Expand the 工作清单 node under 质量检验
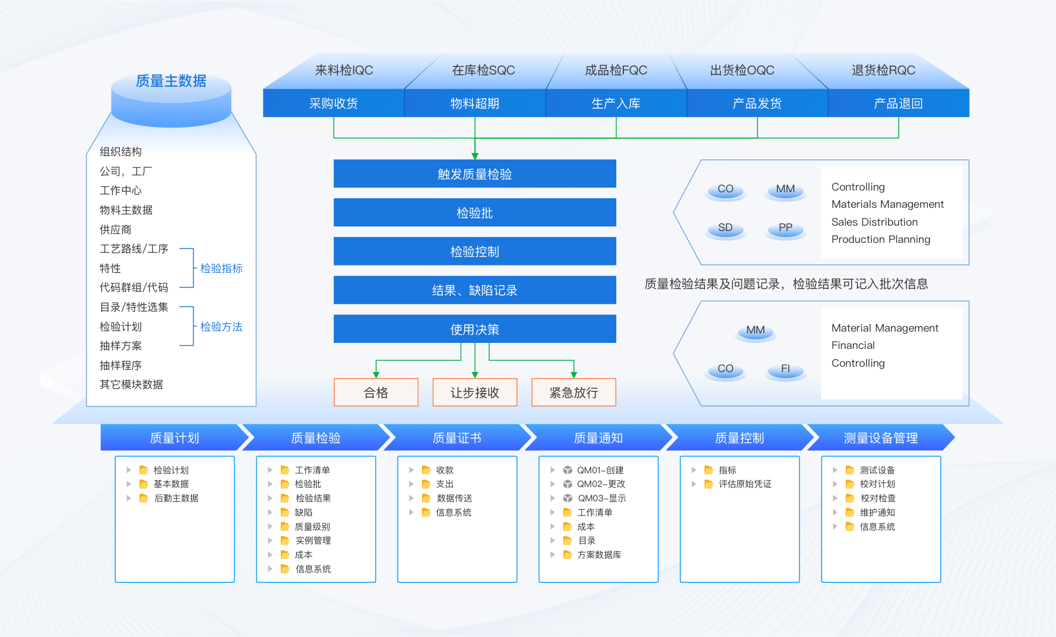 (x=270, y=470)
